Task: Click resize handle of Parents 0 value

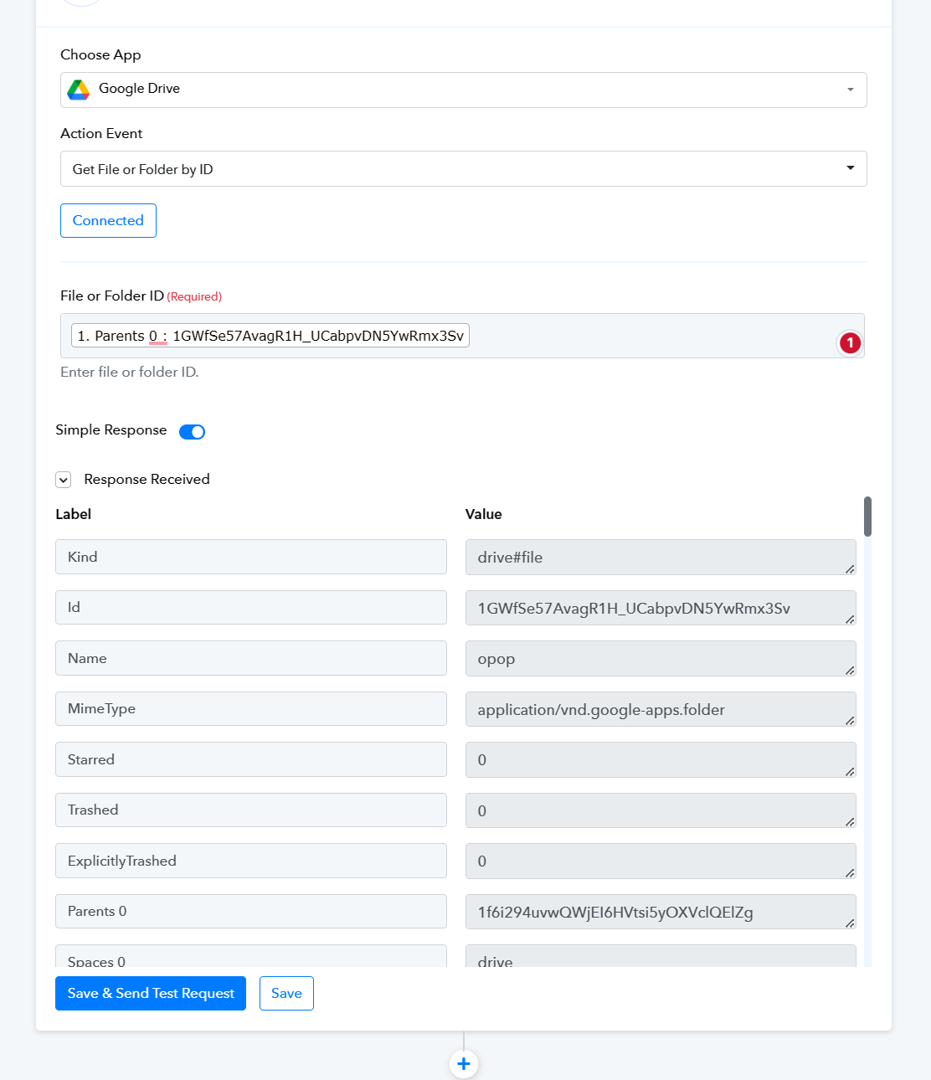Action: click(x=849, y=923)
